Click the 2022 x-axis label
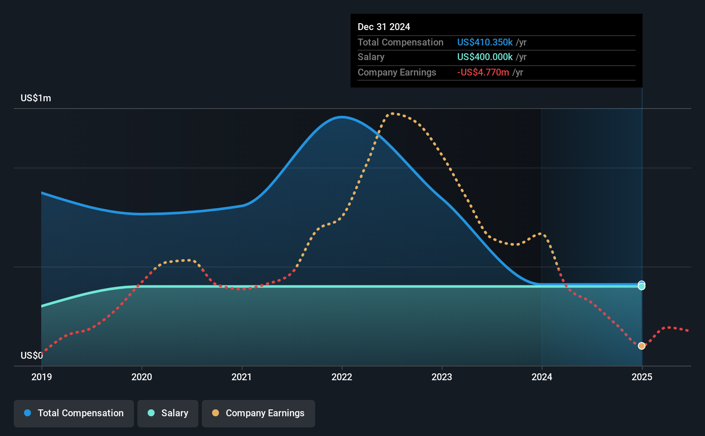Viewport: 705px width, 436px height. (x=342, y=377)
